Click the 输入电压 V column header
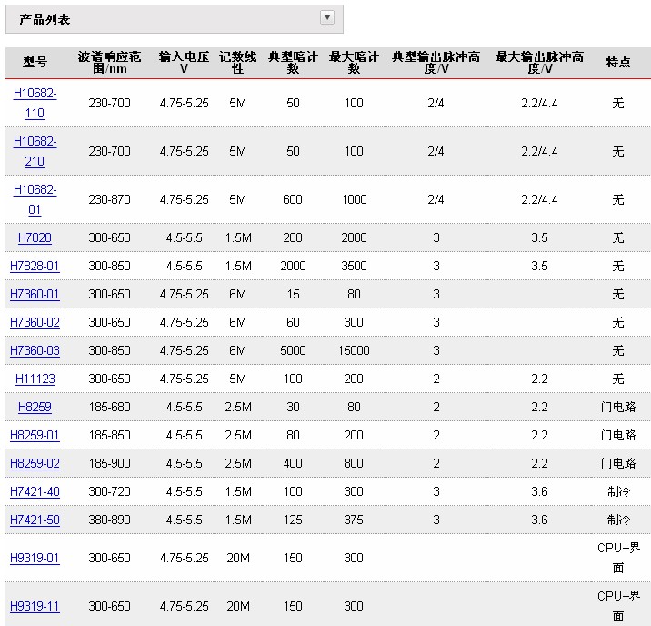This screenshot has width=651, height=626. 184,62
